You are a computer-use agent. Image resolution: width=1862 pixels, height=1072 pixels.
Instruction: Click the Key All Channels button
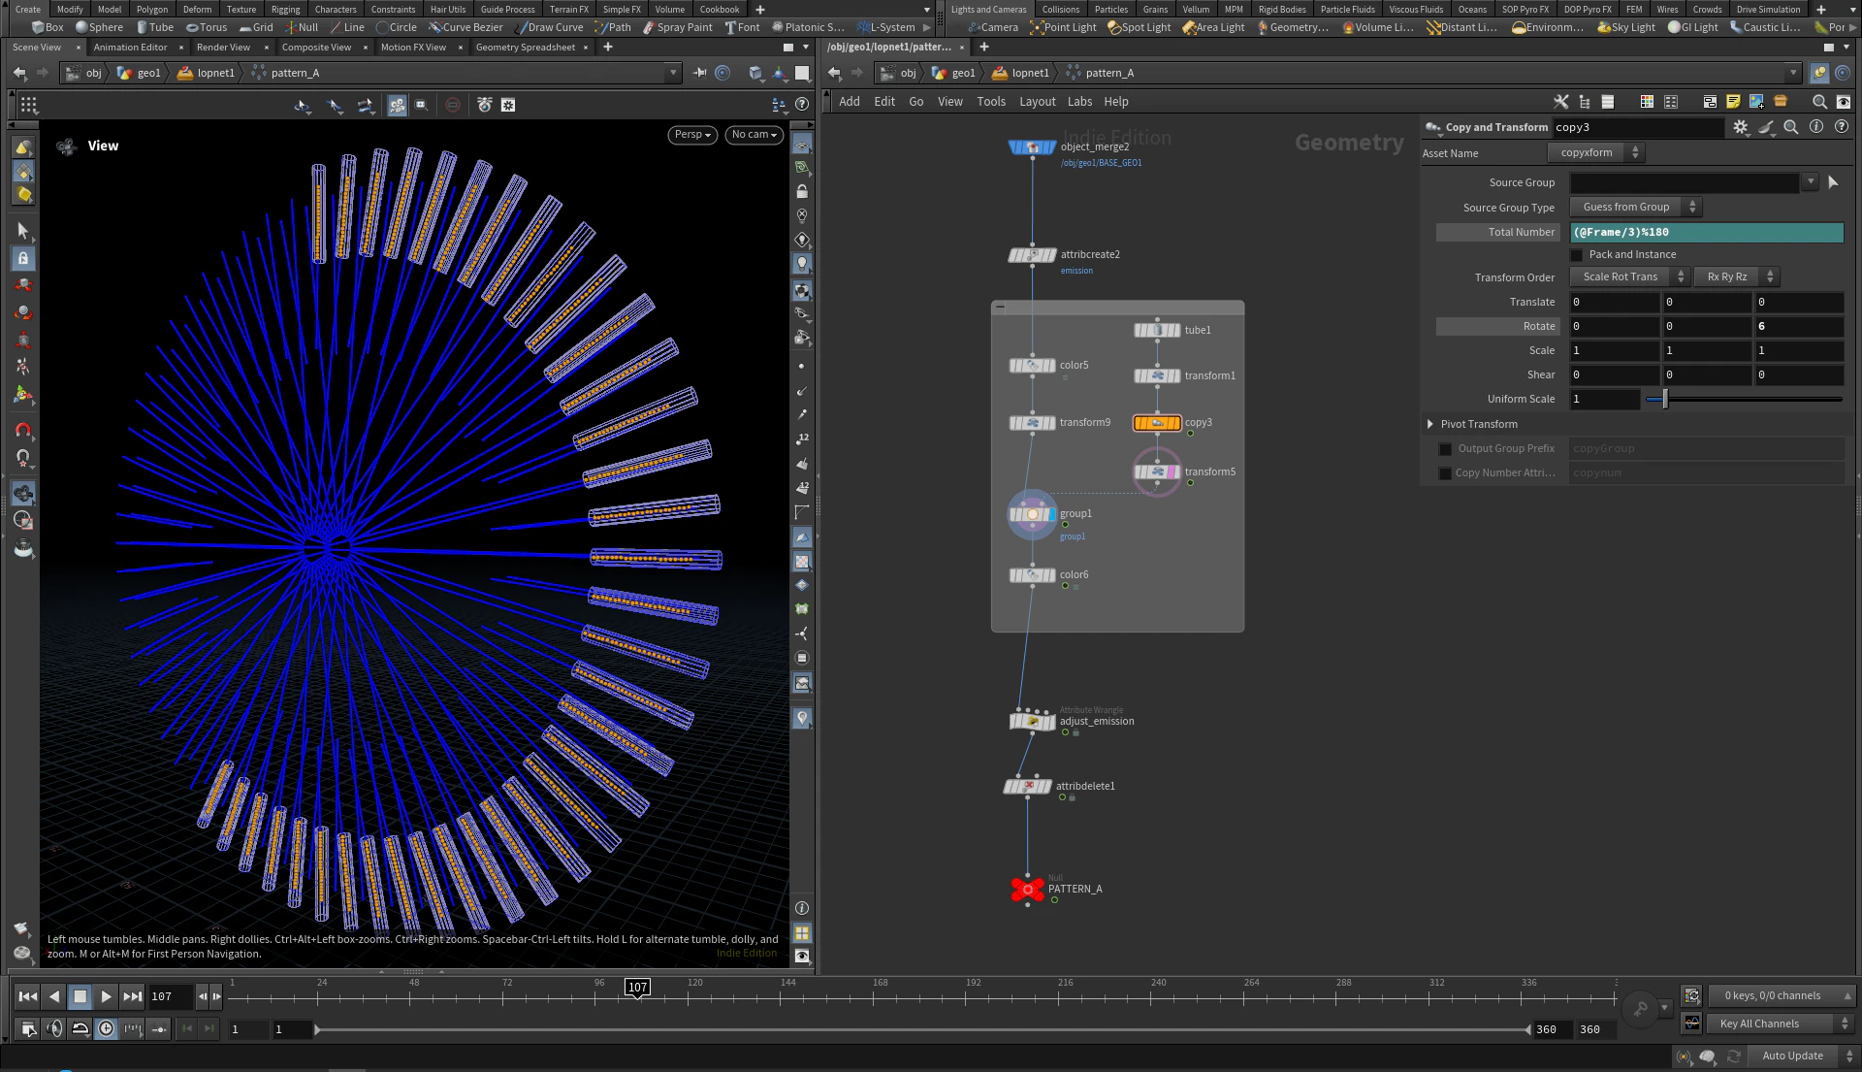click(1759, 1023)
